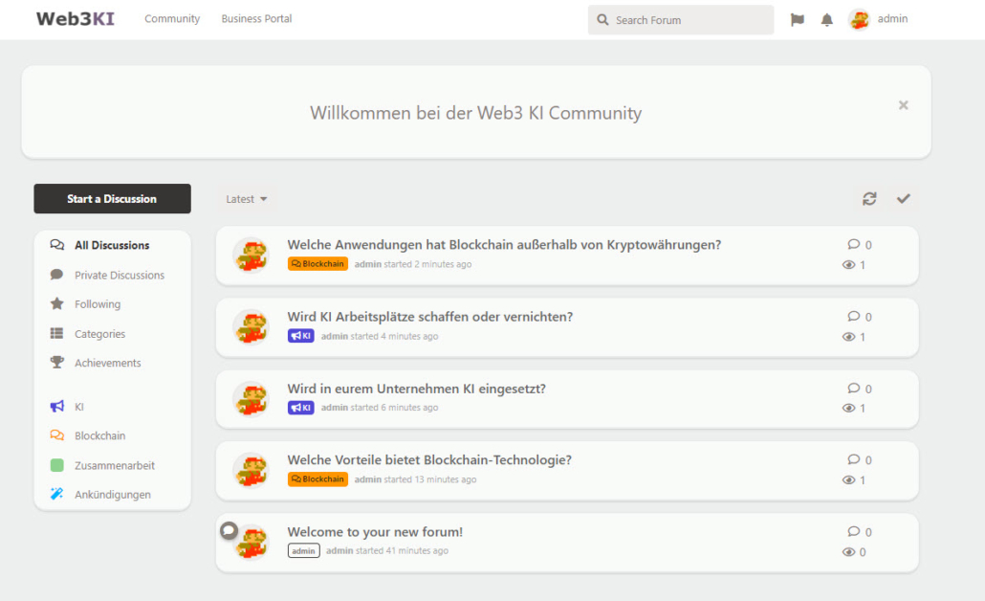Click the orange Blockchain tag on first discussion
The height and width of the screenshot is (601, 985).
(317, 264)
